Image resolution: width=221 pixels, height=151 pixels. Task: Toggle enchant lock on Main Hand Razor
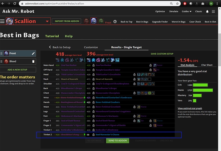tap(151, 65)
